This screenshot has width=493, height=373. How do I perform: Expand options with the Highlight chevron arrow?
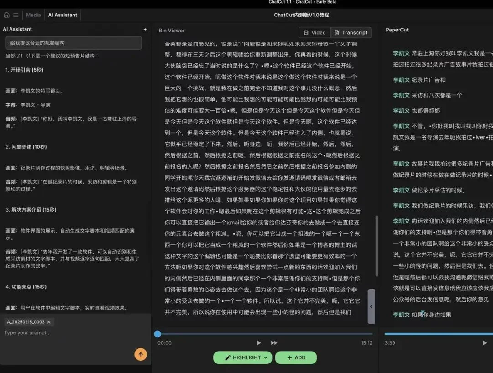(x=265, y=357)
